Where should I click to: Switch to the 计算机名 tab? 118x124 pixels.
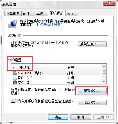(x=13, y=13)
